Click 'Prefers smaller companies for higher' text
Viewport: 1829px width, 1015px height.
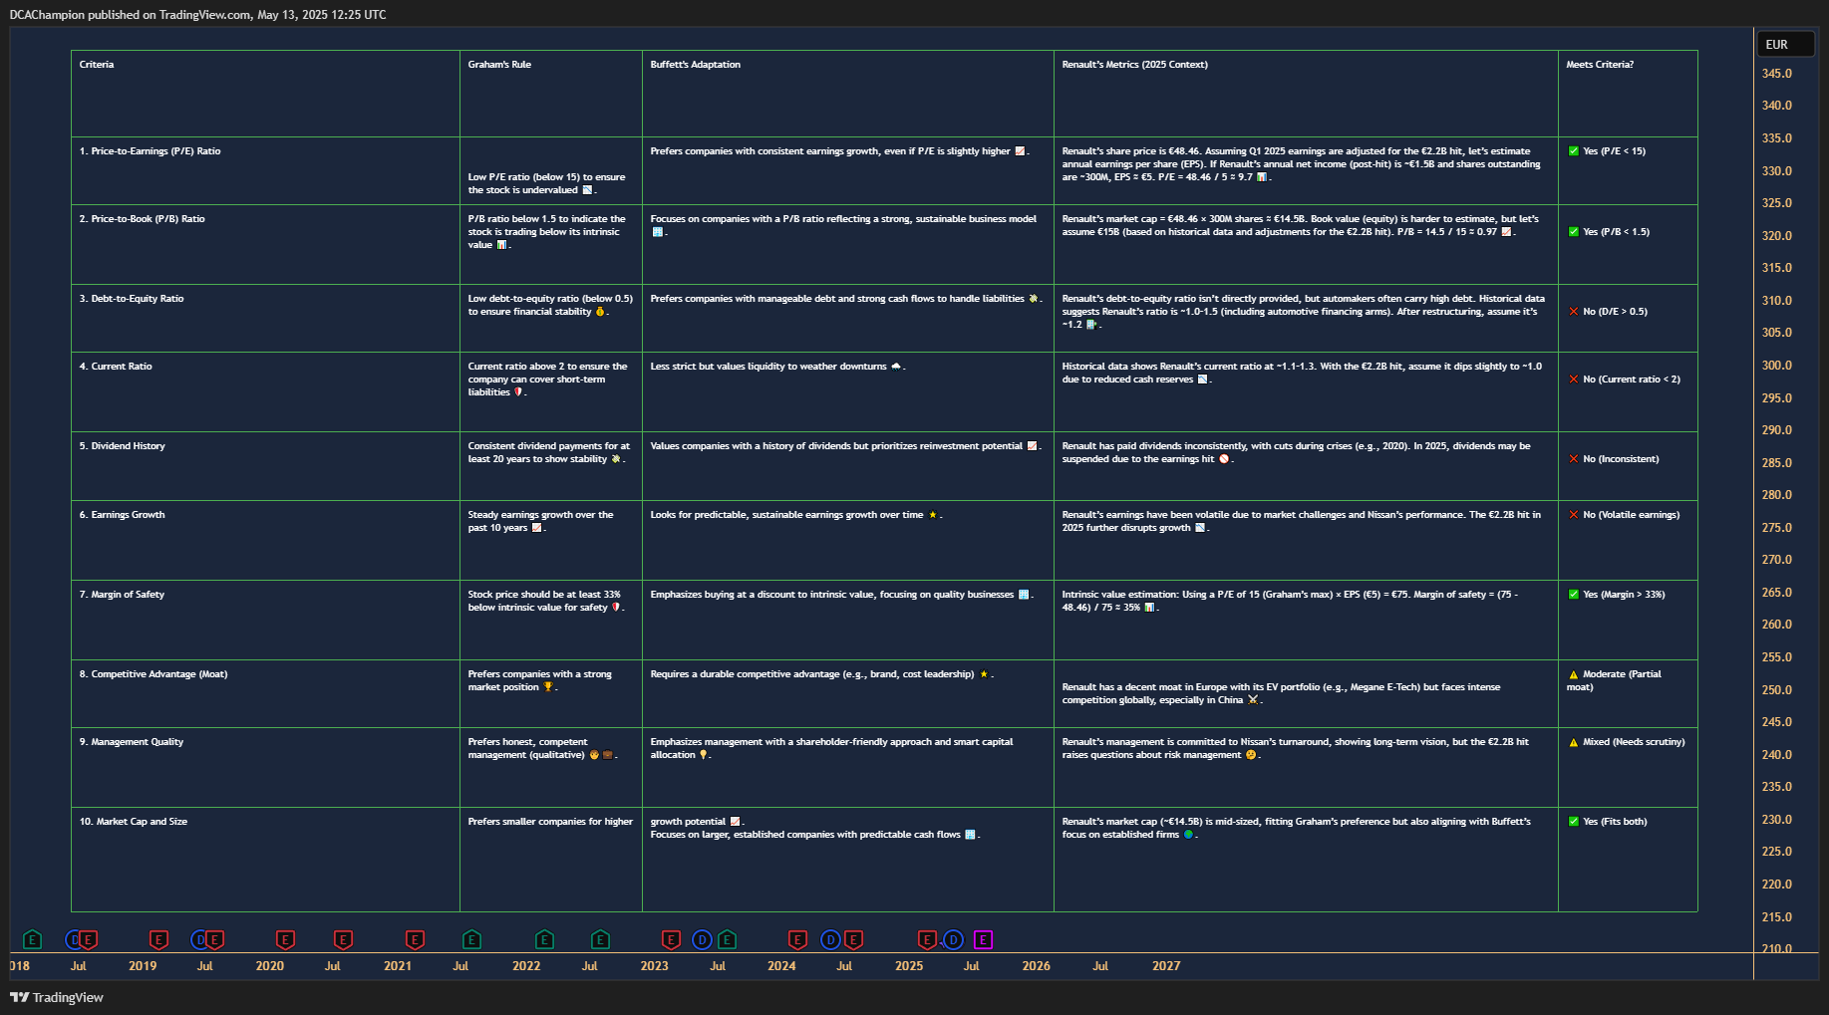click(x=550, y=822)
